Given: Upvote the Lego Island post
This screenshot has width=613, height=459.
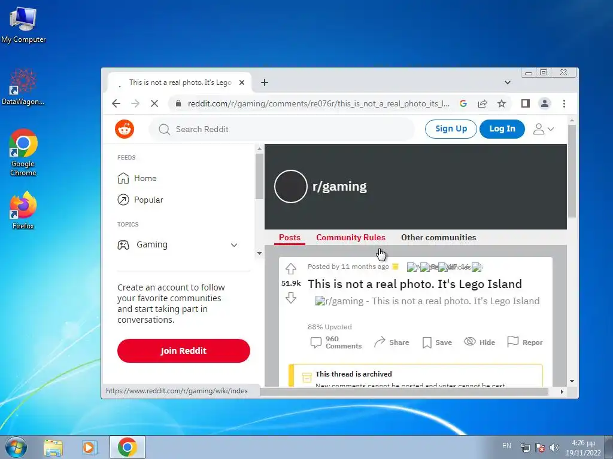Looking at the screenshot, I should click(x=291, y=268).
